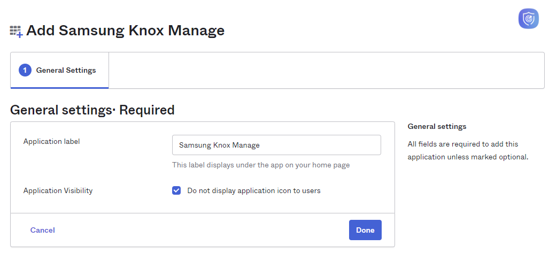Click the 'All fields are required' help text
The height and width of the screenshot is (253, 549).
(x=468, y=151)
